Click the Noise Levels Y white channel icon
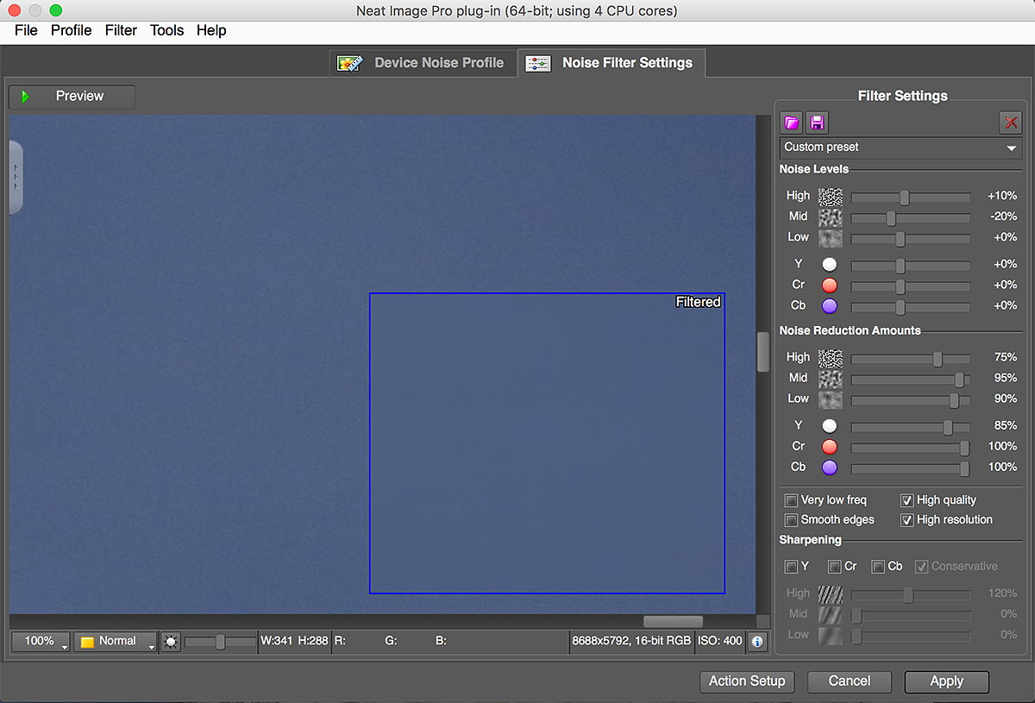 (x=830, y=265)
